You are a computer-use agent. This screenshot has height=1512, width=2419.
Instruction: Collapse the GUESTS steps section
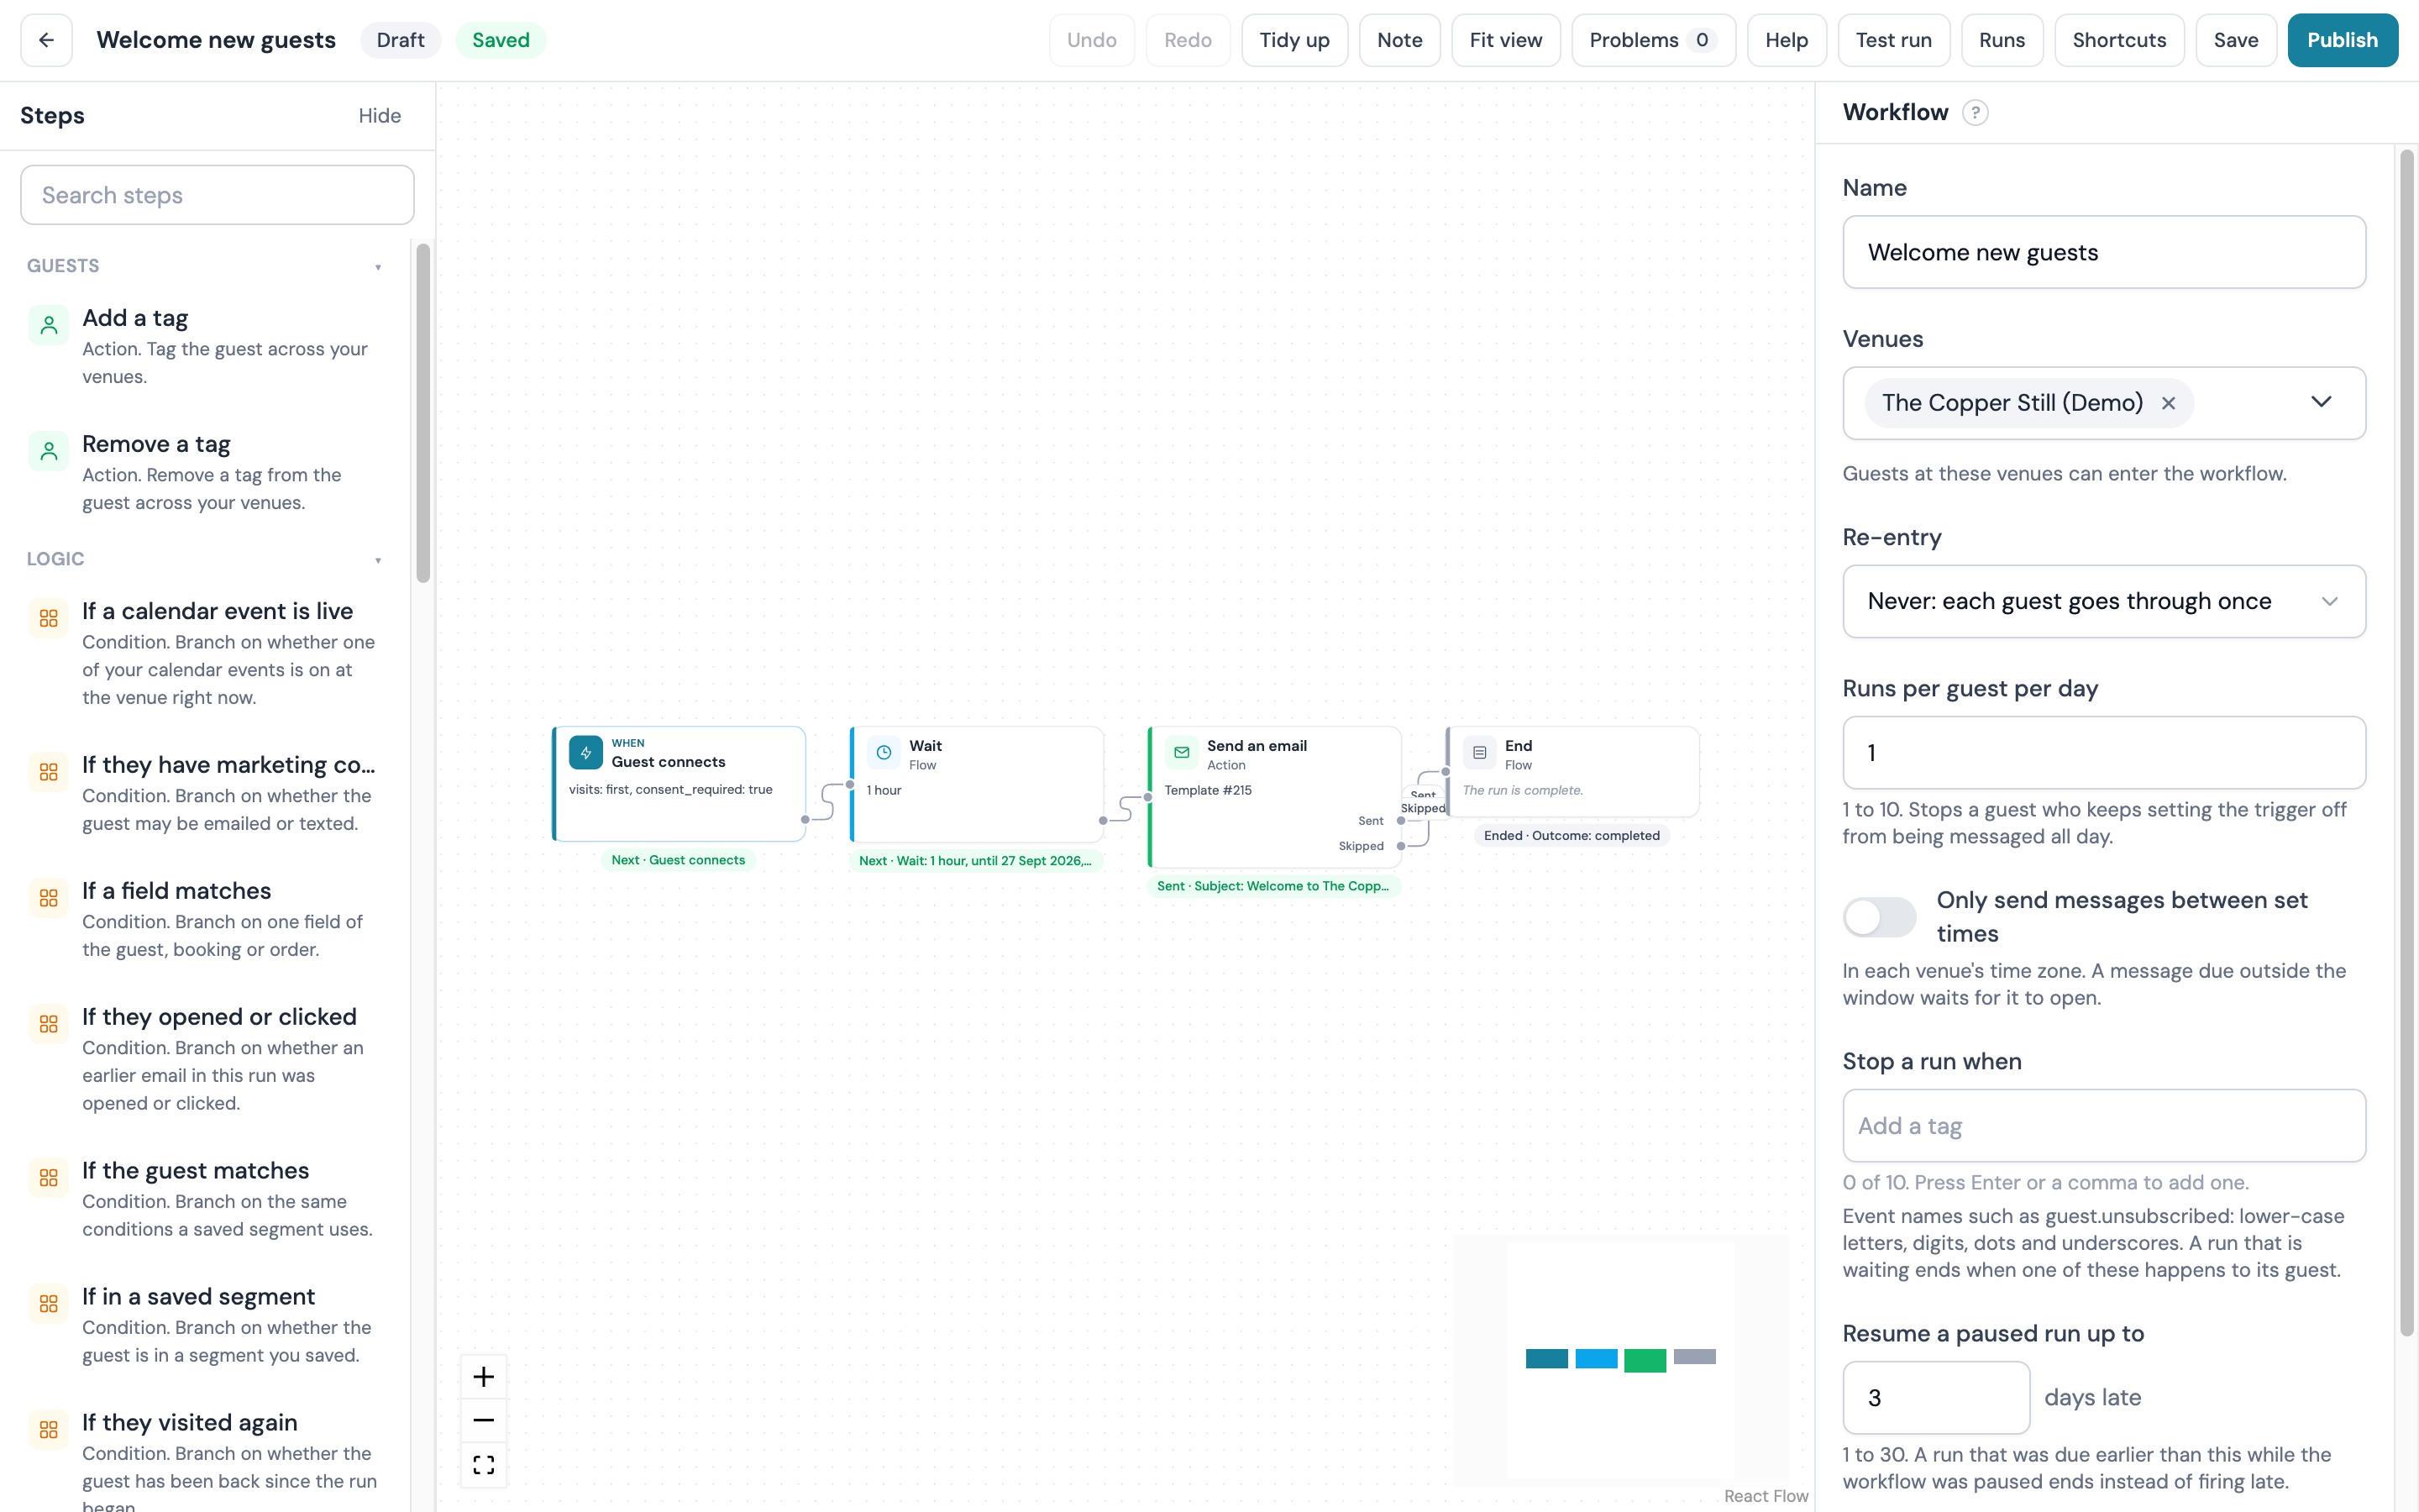(x=378, y=267)
